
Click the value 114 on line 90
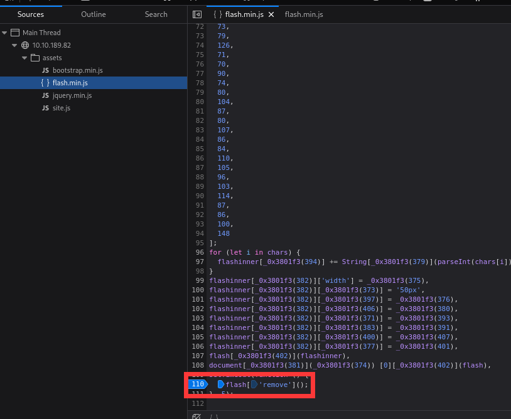point(223,196)
